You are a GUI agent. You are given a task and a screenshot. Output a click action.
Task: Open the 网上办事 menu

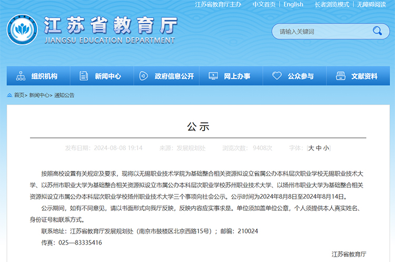click(x=237, y=76)
